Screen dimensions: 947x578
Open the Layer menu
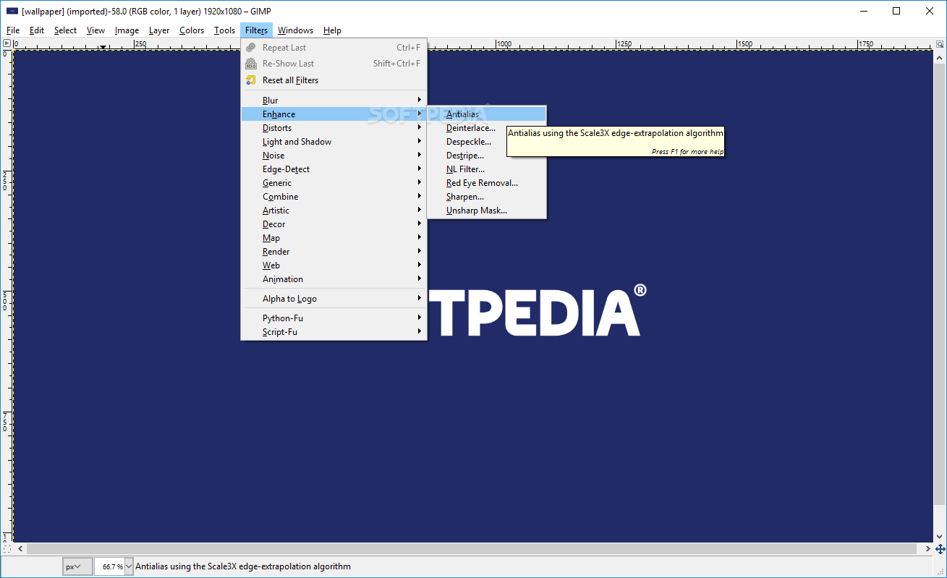click(159, 30)
